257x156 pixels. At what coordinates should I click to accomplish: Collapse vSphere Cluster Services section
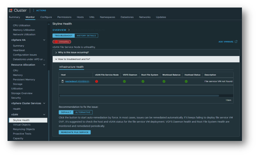44,103
